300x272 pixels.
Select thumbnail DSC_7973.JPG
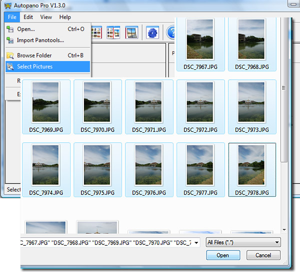pyautogui.click(x=252, y=107)
